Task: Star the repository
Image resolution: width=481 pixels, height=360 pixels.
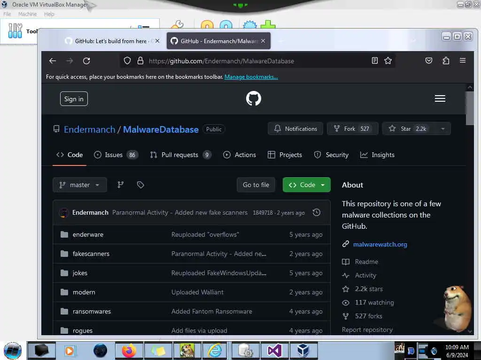Action: click(409, 129)
